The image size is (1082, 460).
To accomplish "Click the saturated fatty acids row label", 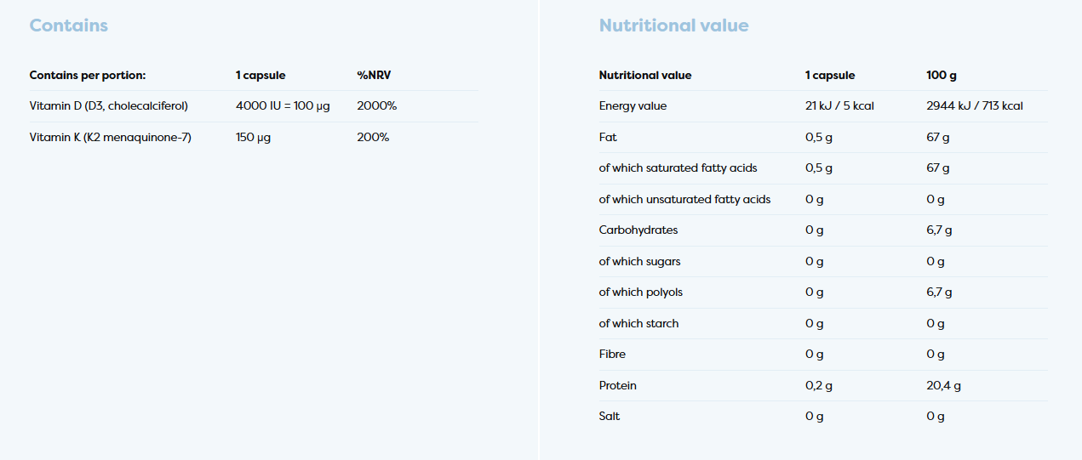I will click(678, 168).
